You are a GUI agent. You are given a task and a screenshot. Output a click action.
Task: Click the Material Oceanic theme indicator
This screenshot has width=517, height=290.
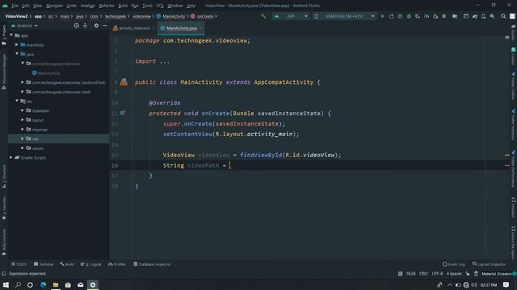pos(496,274)
